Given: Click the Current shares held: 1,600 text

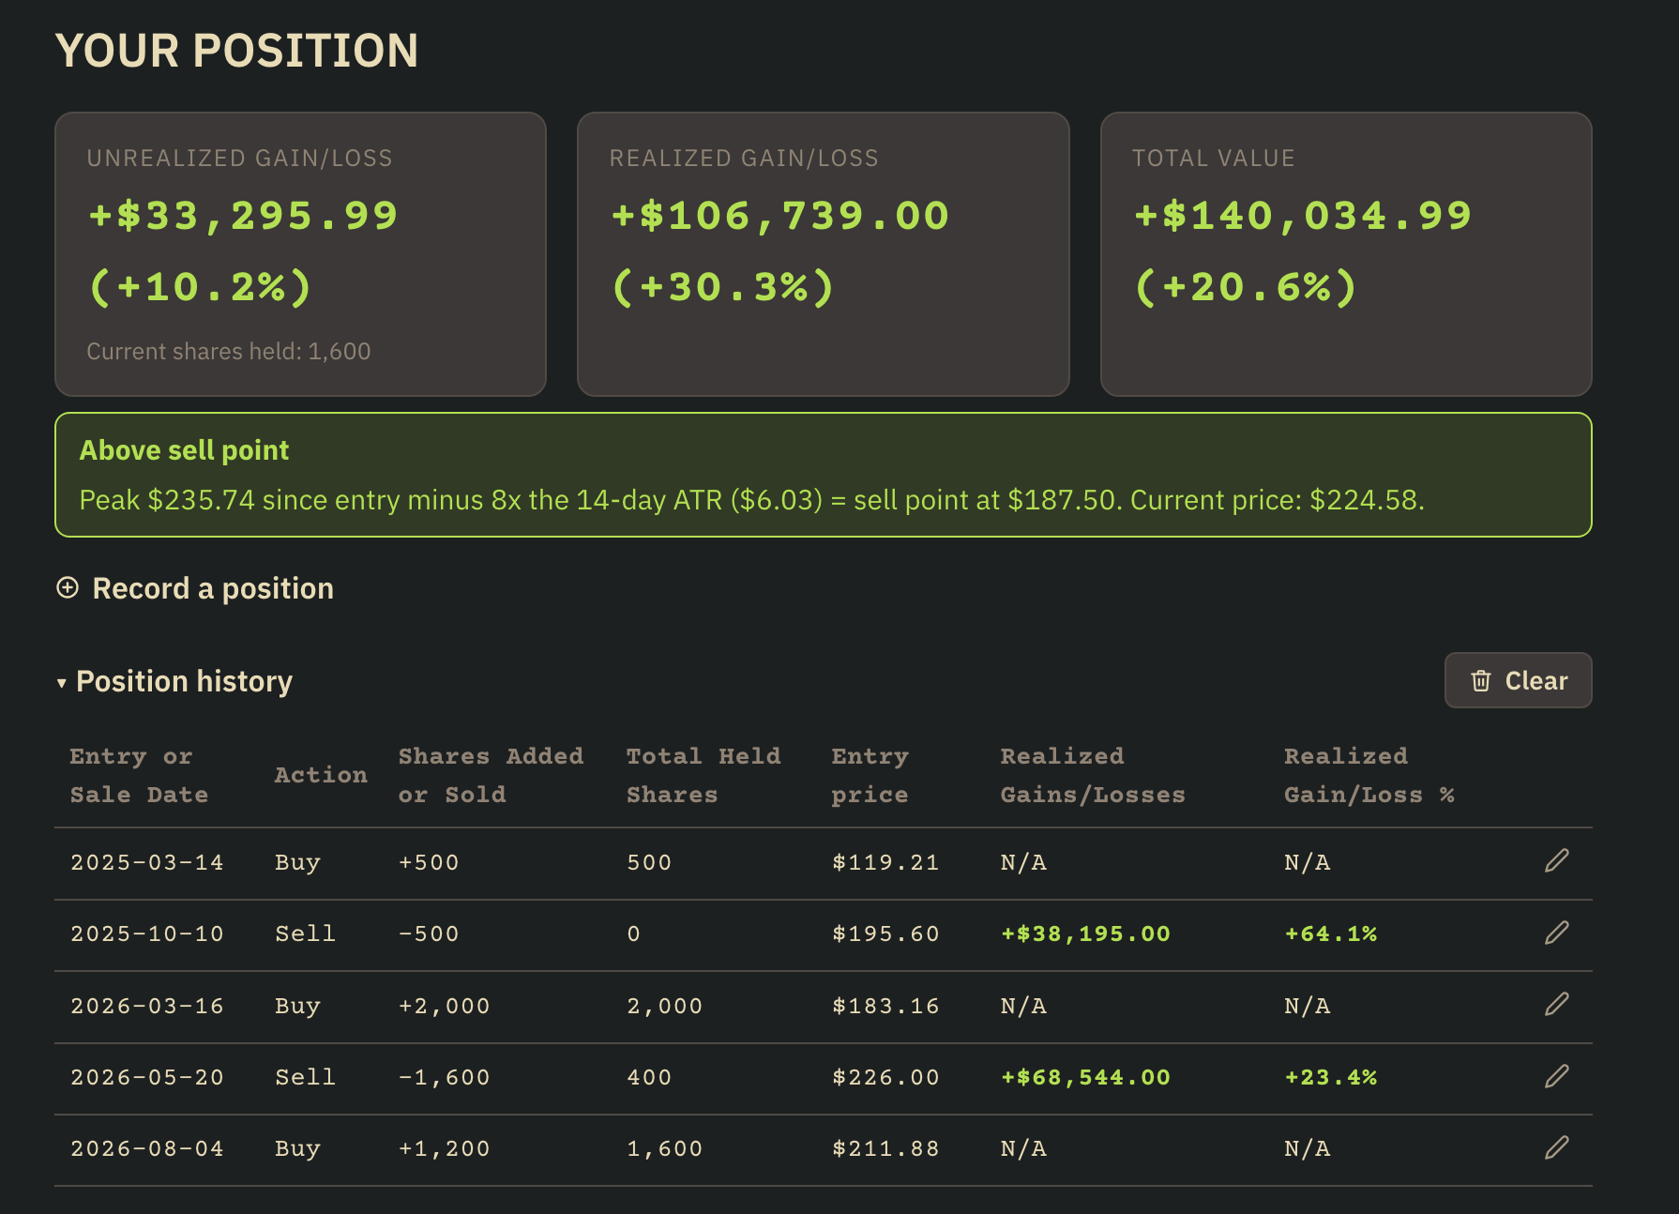Looking at the screenshot, I should pos(229,352).
